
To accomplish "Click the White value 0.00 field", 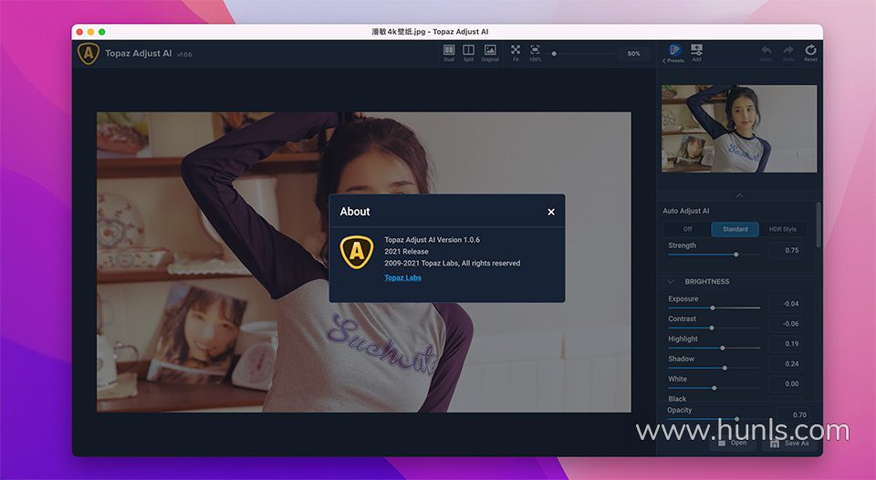I will [787, 384].
